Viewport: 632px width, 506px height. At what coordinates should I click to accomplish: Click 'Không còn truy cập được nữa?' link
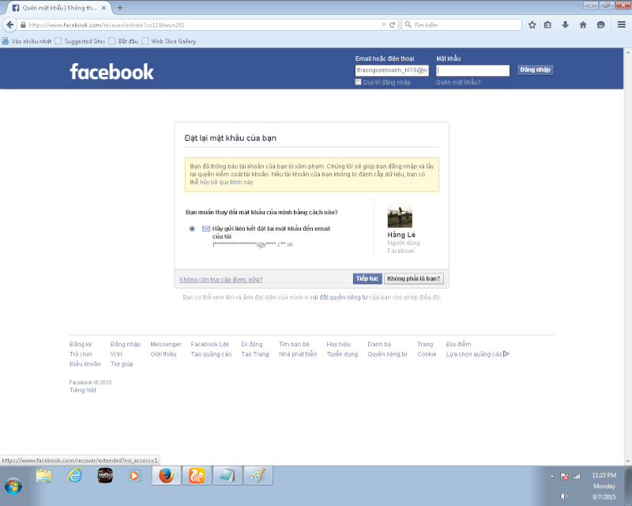221,279
